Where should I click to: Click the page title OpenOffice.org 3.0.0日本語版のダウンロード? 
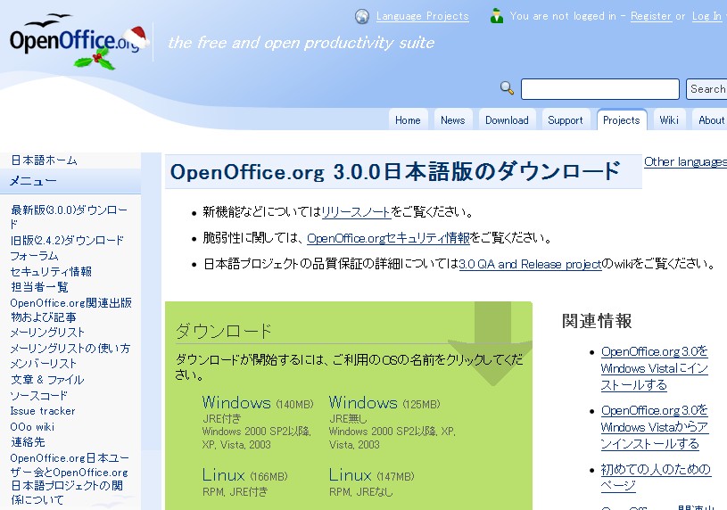395,171
